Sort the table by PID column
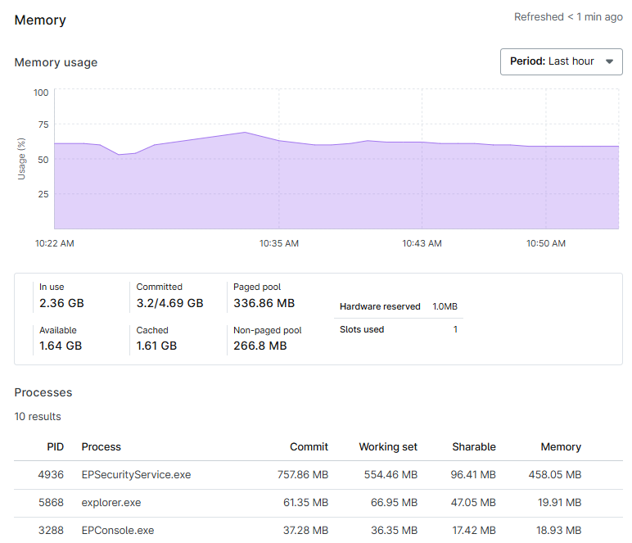 (55, 447)
